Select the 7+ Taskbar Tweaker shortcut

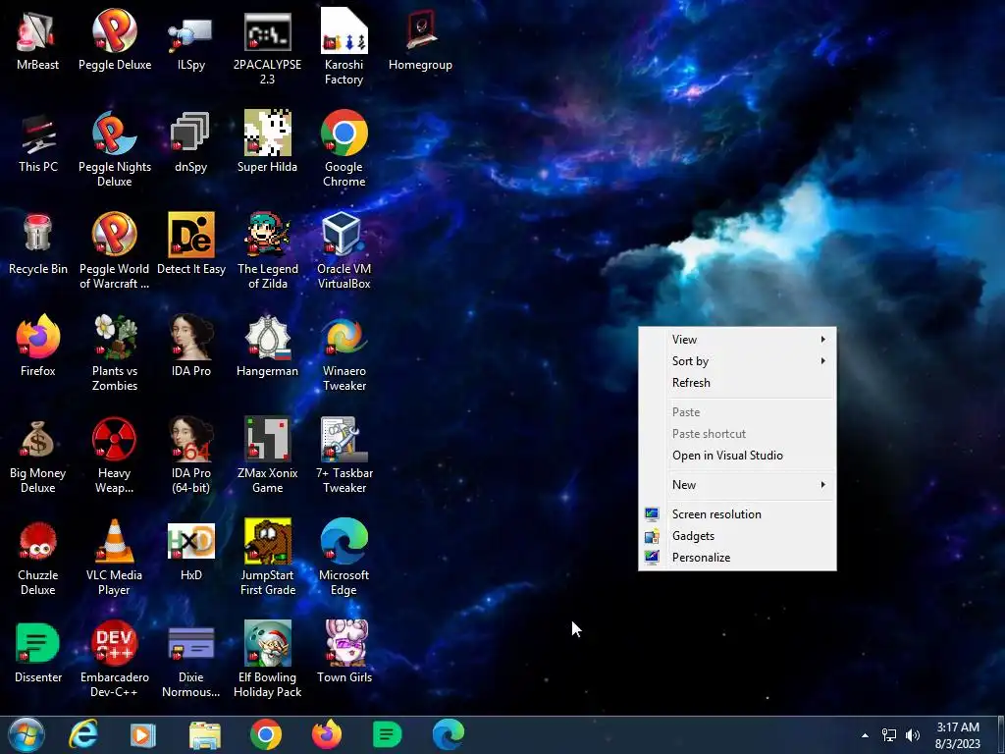pos(344,455)
